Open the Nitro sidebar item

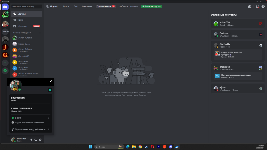(x=27, y=20)
